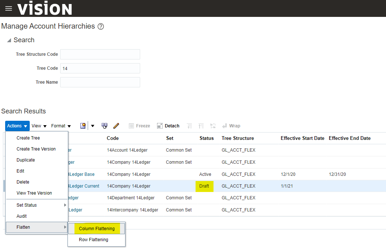Image resolution: width=386 pixels, height=250 pixels.
Task: Click in the Tree Name input field
Action: coord(100,82)
